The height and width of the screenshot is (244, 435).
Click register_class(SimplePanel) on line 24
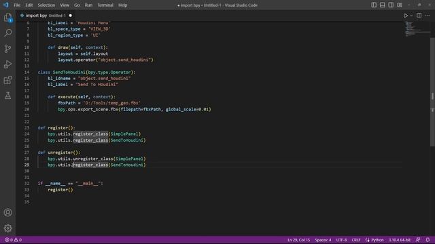click(x=94, y=134)
